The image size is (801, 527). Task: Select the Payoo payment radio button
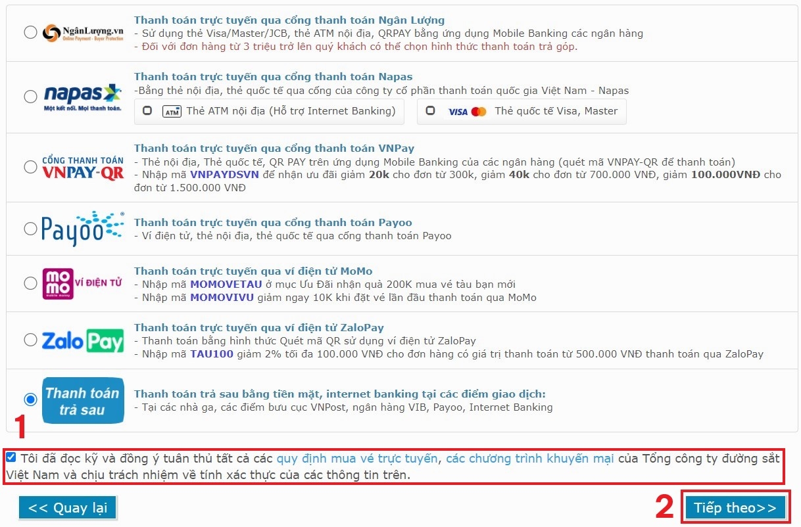click(x=30, y=229)
